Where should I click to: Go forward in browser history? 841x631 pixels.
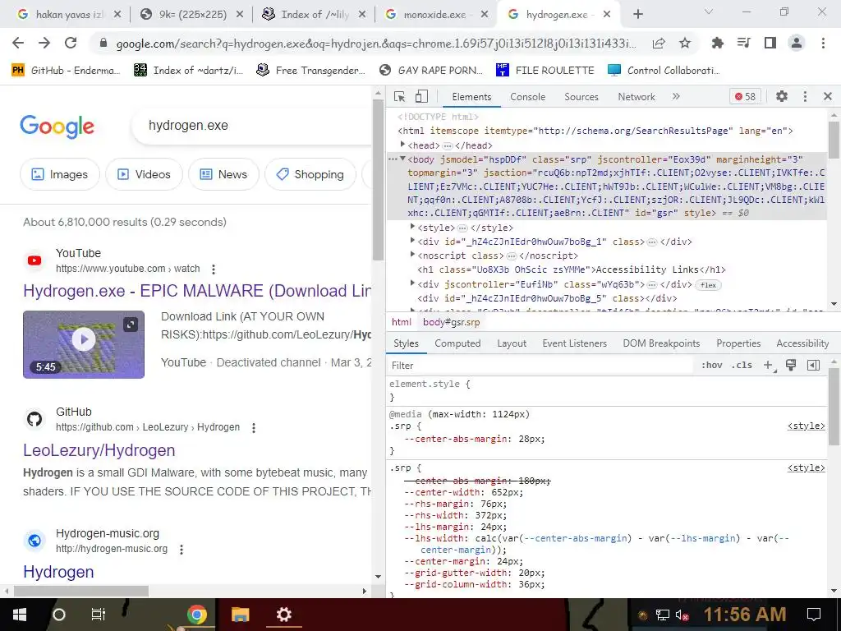(x=44, y=43)
